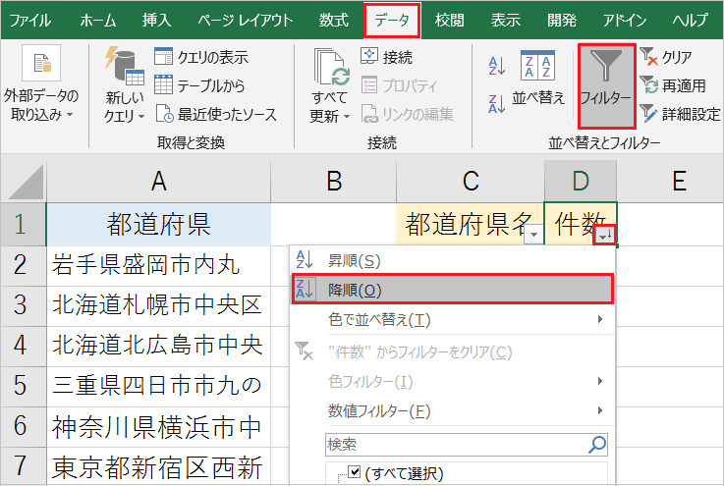
Task: Select row 3 header
Action: coord(24,306)
